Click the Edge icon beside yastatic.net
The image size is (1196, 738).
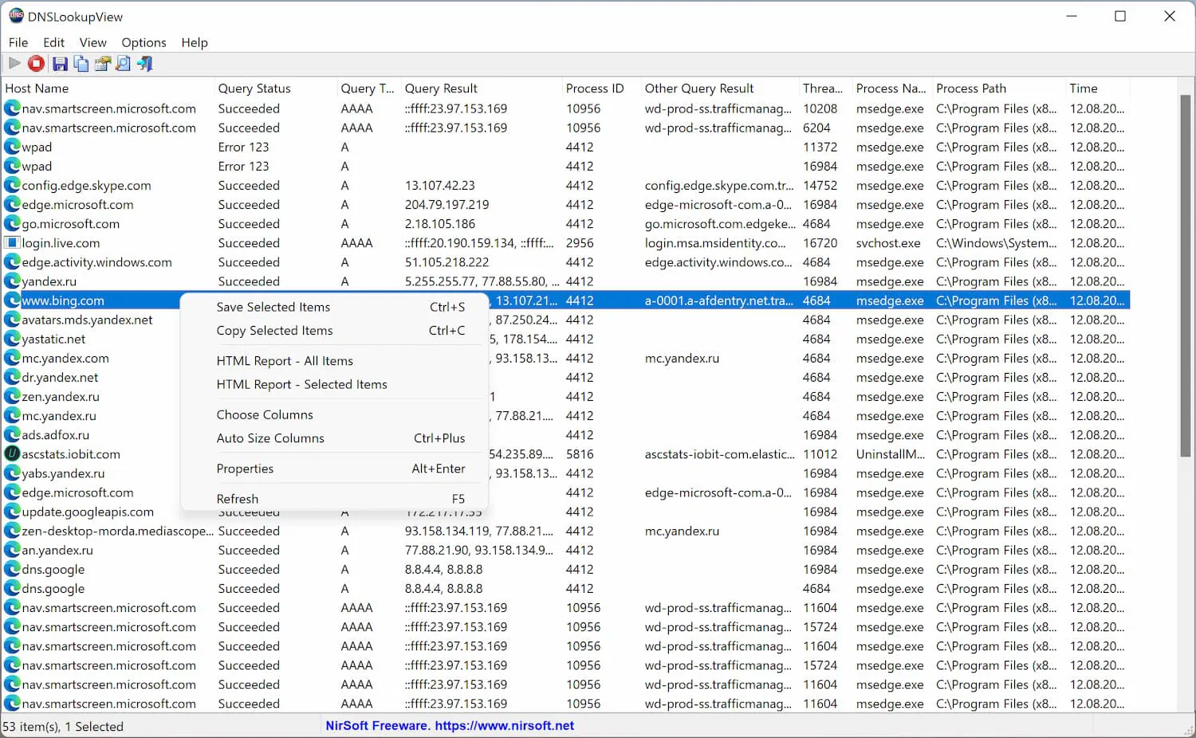pyautogui.click(x=12, y=339)
